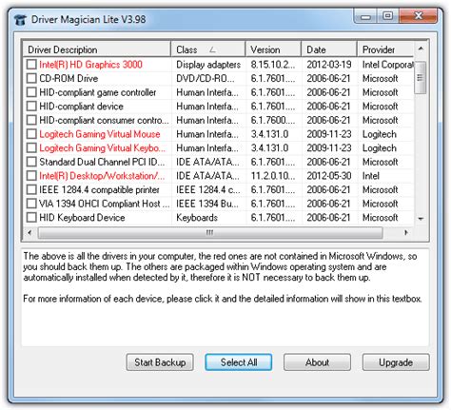Click the date cell '2012-03-19'
Image resolution: width=451 pixels, height=410 pixels.
[329, 65]
